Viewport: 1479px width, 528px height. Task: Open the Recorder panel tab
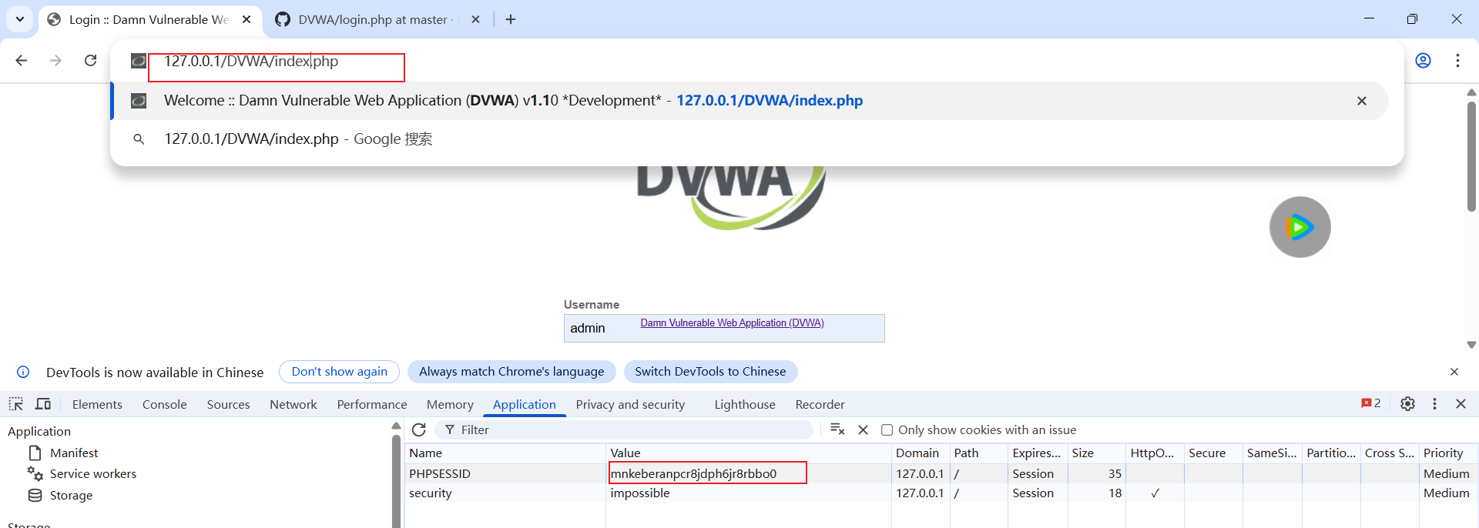pyautogui.click(x=820, y=404)
